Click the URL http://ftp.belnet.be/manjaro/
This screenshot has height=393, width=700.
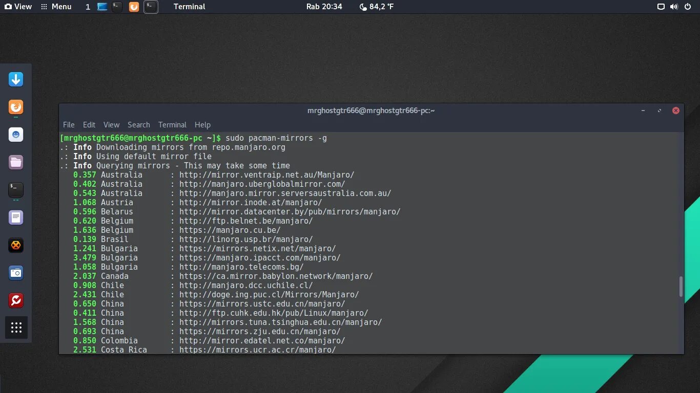246,221
